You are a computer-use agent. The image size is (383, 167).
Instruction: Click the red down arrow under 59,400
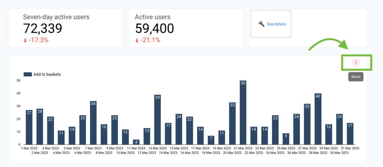(x=137, y=40)
